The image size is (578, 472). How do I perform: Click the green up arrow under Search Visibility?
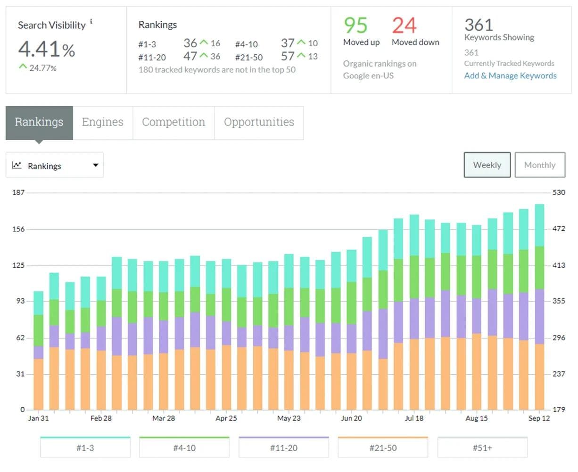(23, 67)
